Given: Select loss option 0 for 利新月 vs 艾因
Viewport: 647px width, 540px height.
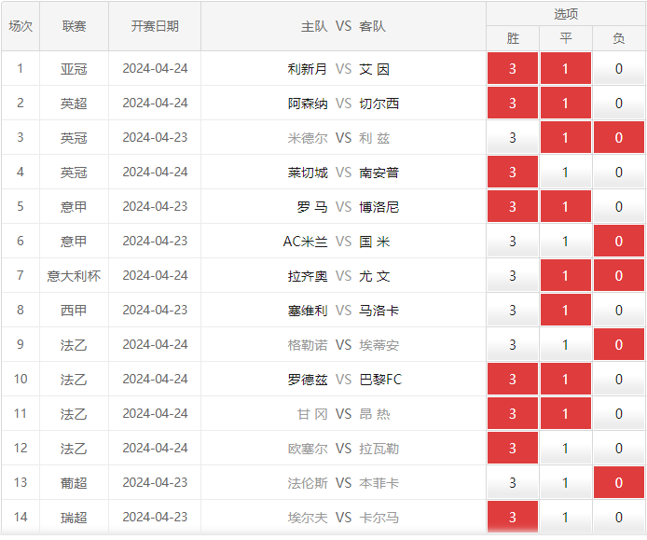Looking at the screenshot, I should (x=619, y=68).
